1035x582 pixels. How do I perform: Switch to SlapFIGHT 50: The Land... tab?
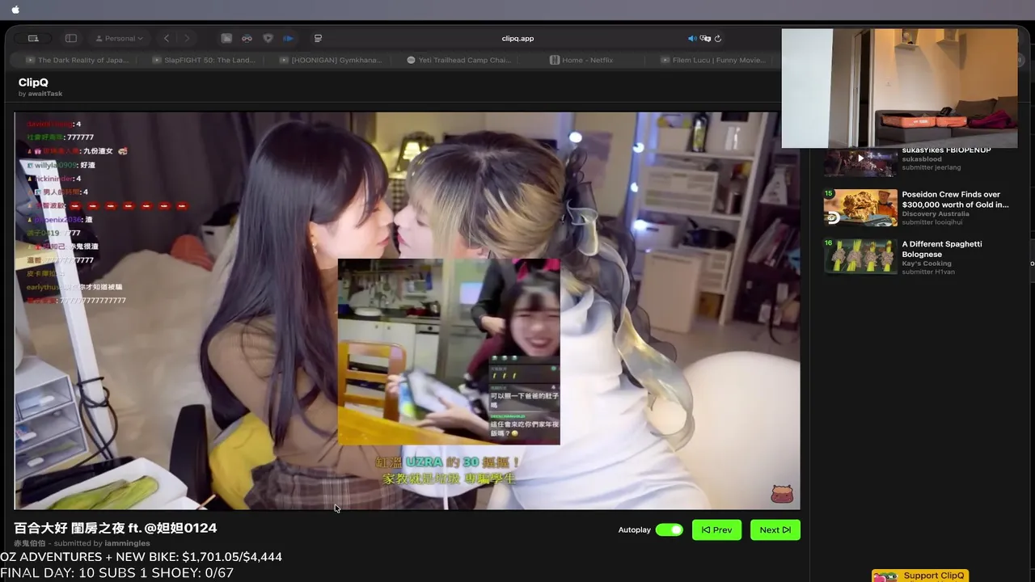(x=202, y=60)
